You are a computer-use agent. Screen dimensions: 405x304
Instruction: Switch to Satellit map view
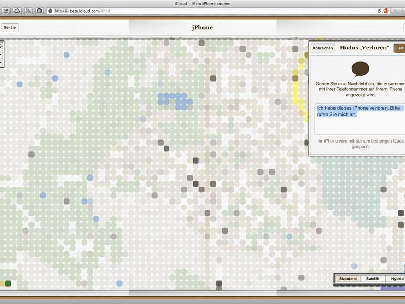pos(373,279)
